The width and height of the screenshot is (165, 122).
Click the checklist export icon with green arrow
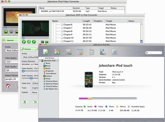click(x=68, y=52)
